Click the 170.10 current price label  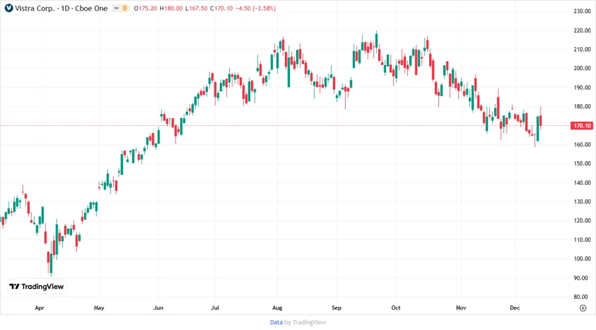tap(582, 125)
